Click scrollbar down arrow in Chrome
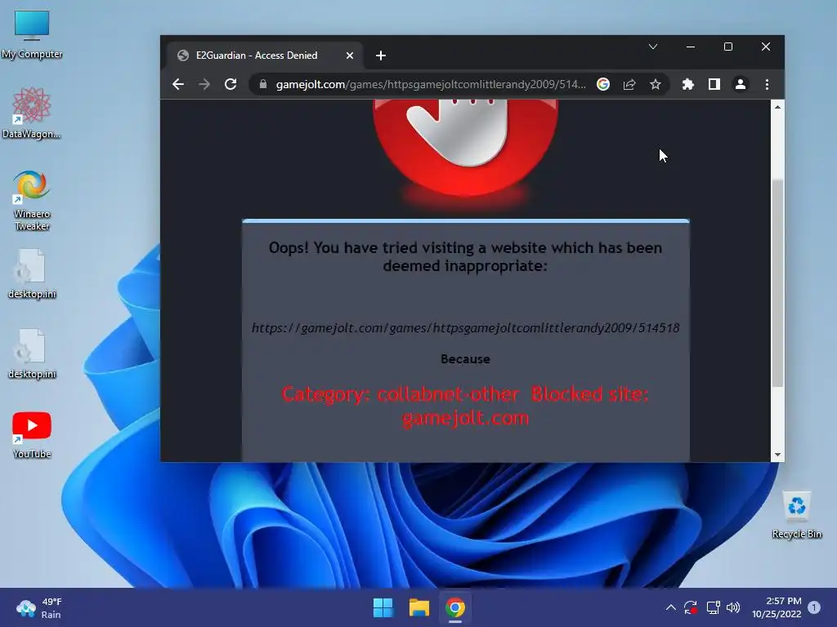The height and width of the screenshot is (627, 837). coord(778,455)
